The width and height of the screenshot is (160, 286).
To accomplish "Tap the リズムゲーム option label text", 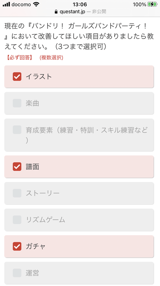I will [46, 220].
